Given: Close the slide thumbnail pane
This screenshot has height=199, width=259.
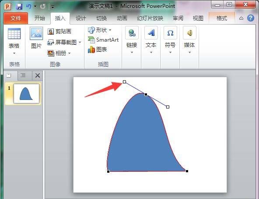Looking at the screenshot, I should tap(38, 75).
